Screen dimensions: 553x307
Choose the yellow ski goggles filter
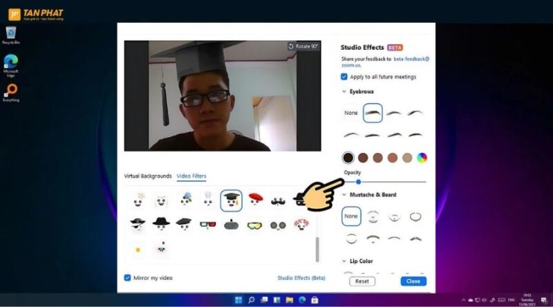click(254, 225)
